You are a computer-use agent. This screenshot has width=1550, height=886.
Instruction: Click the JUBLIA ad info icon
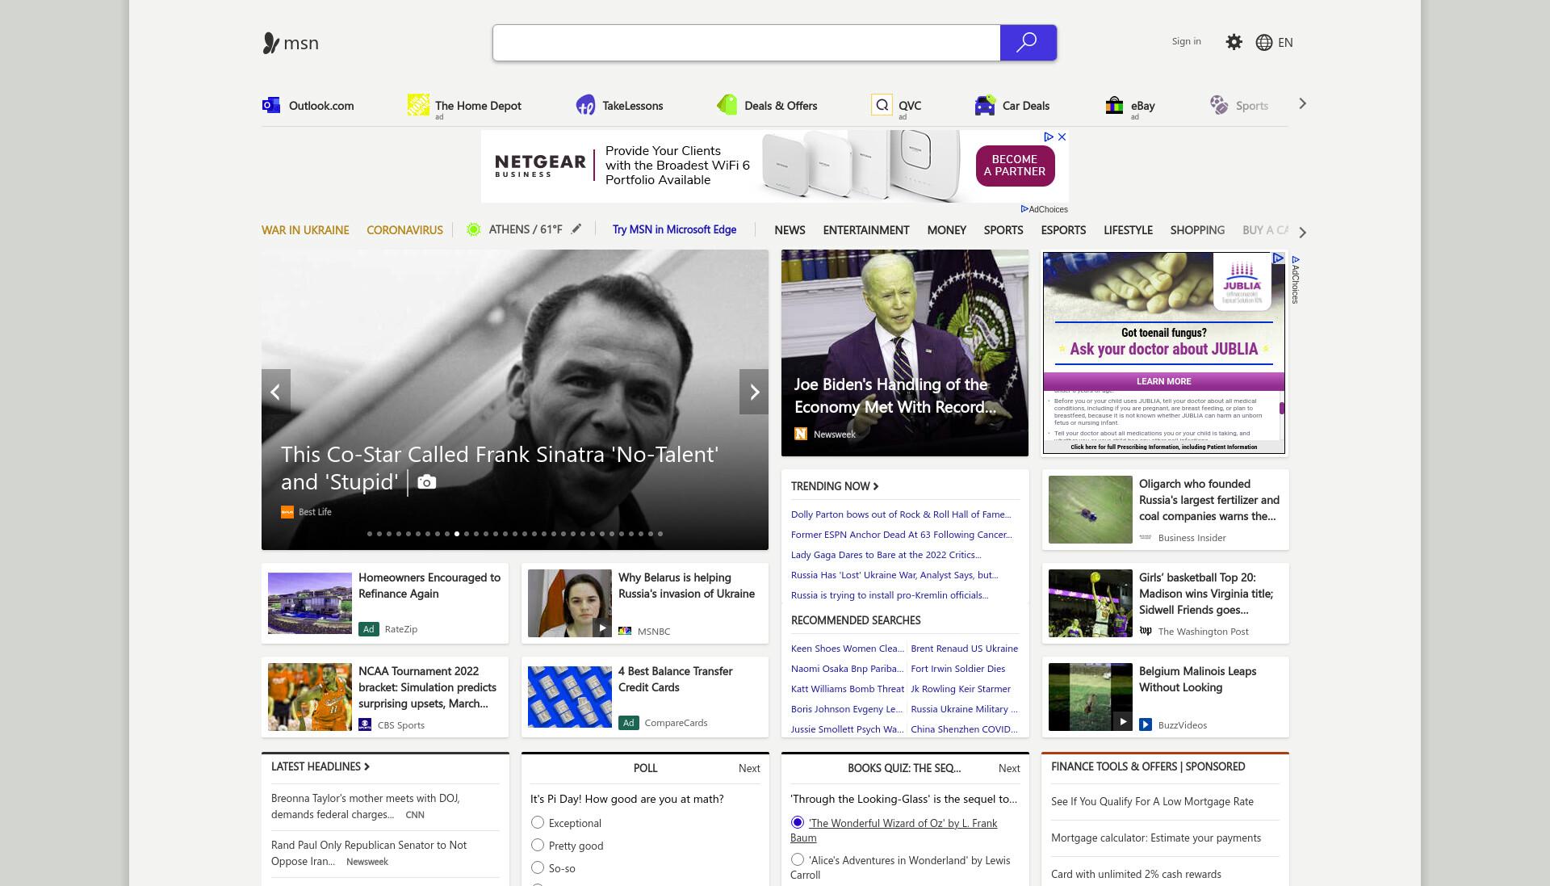[1278, 258]
